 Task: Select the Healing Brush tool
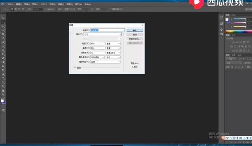3,42
